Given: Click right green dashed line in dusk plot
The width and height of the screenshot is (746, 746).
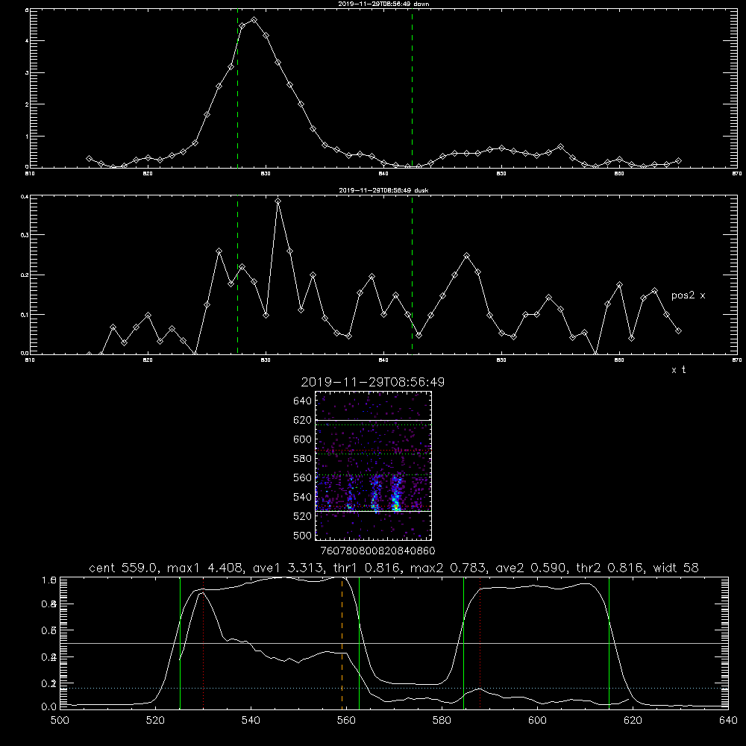Looking at the screenshot, I should pyautogui.click(x=412, y=275).
